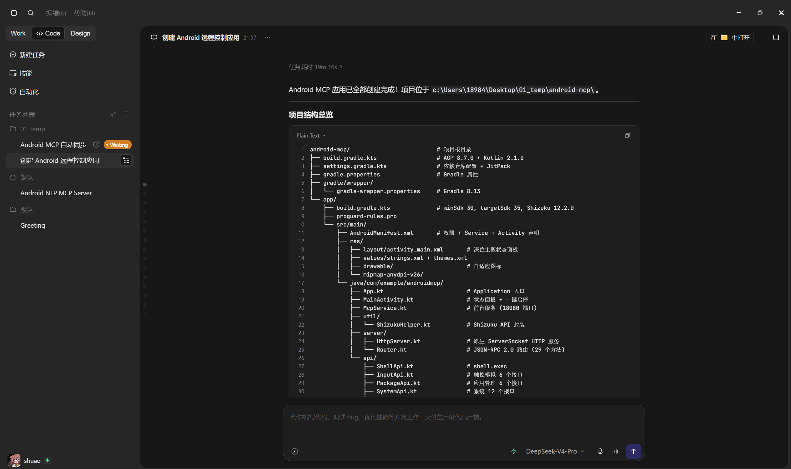Collapse all groups in task list
The height and width of the screenshot is (469, 791).
point(113,114)
